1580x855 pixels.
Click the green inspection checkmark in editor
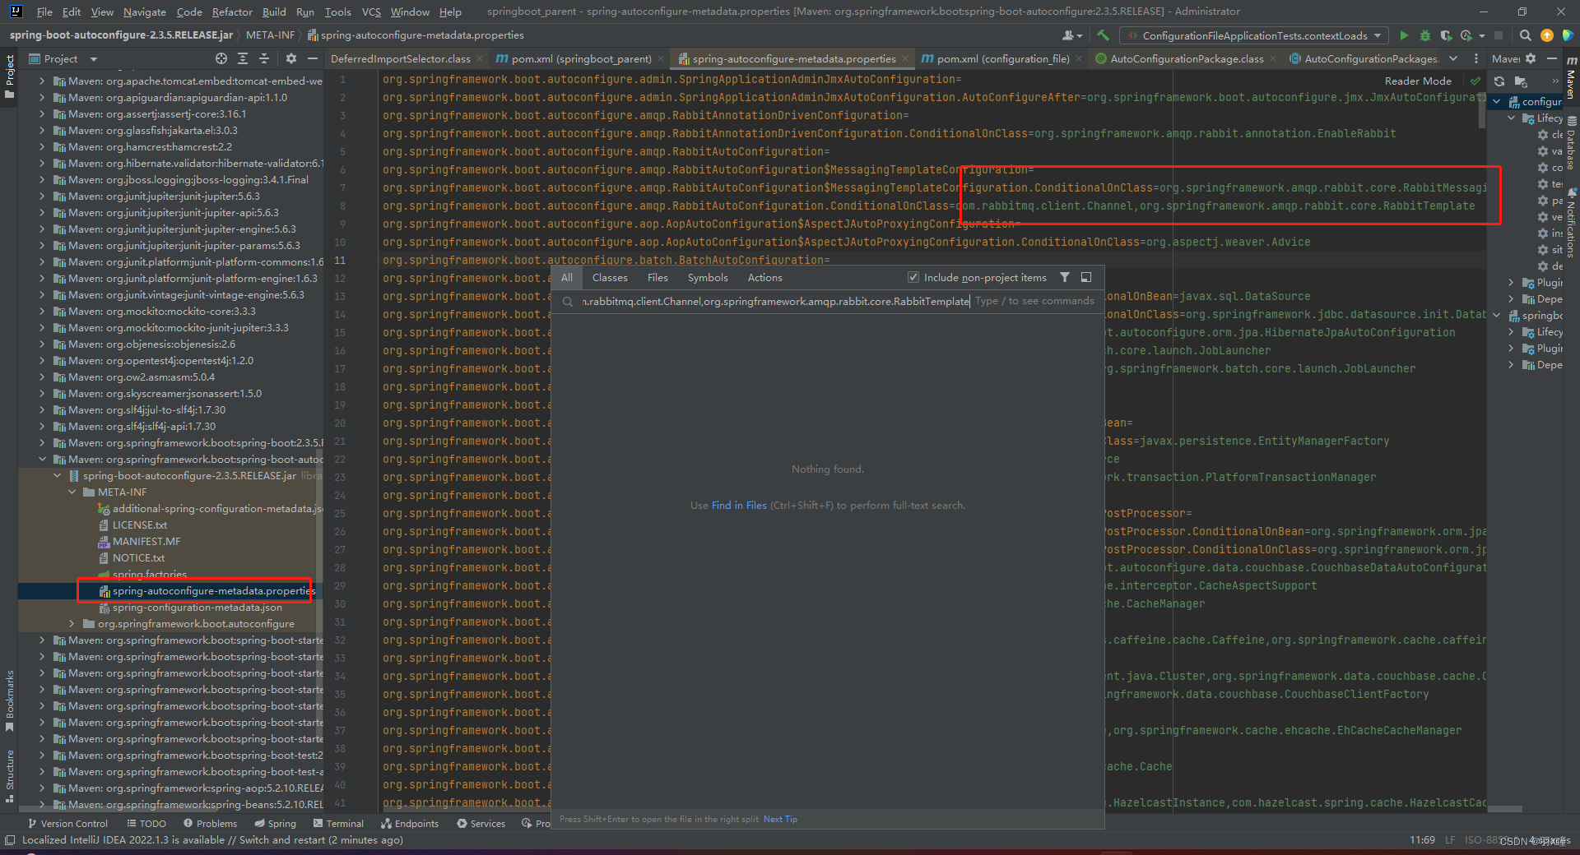pos(1475,81)
